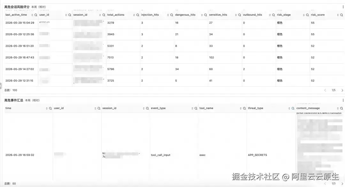The width and height of the screenshot is (345, 187).
Task: Search the risk_stage column
Action: pyautogui.click(x=307, y=15)
